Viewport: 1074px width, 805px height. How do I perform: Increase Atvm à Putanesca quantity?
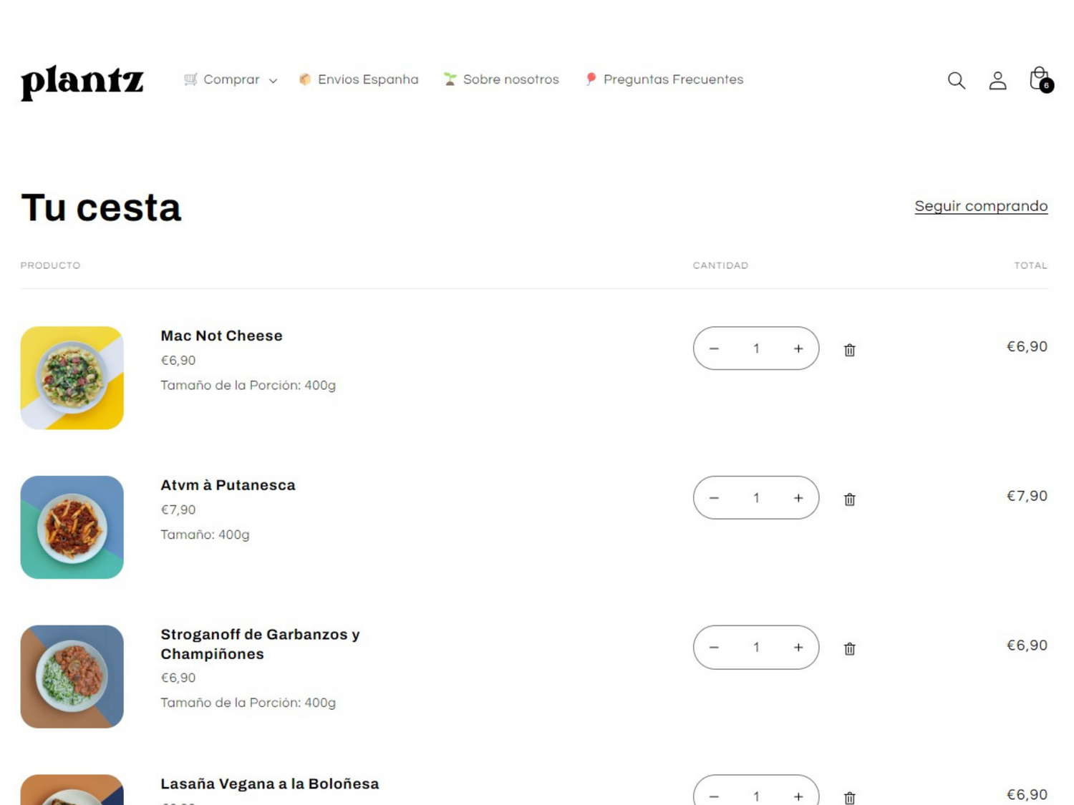tap(798, 498)
